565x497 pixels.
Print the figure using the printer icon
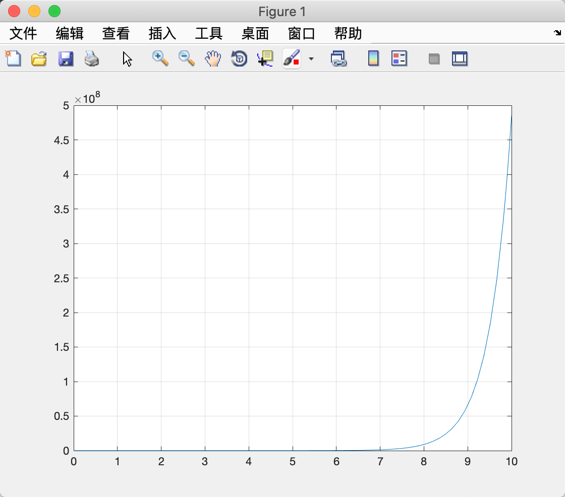coord(91,58)
